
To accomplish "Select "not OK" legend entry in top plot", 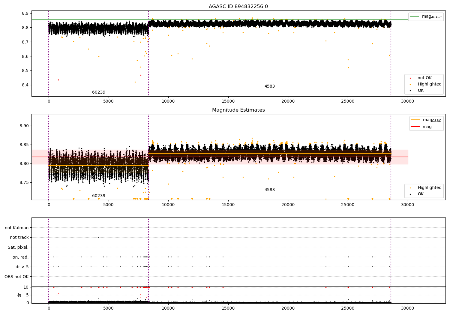I will [424, 78].
